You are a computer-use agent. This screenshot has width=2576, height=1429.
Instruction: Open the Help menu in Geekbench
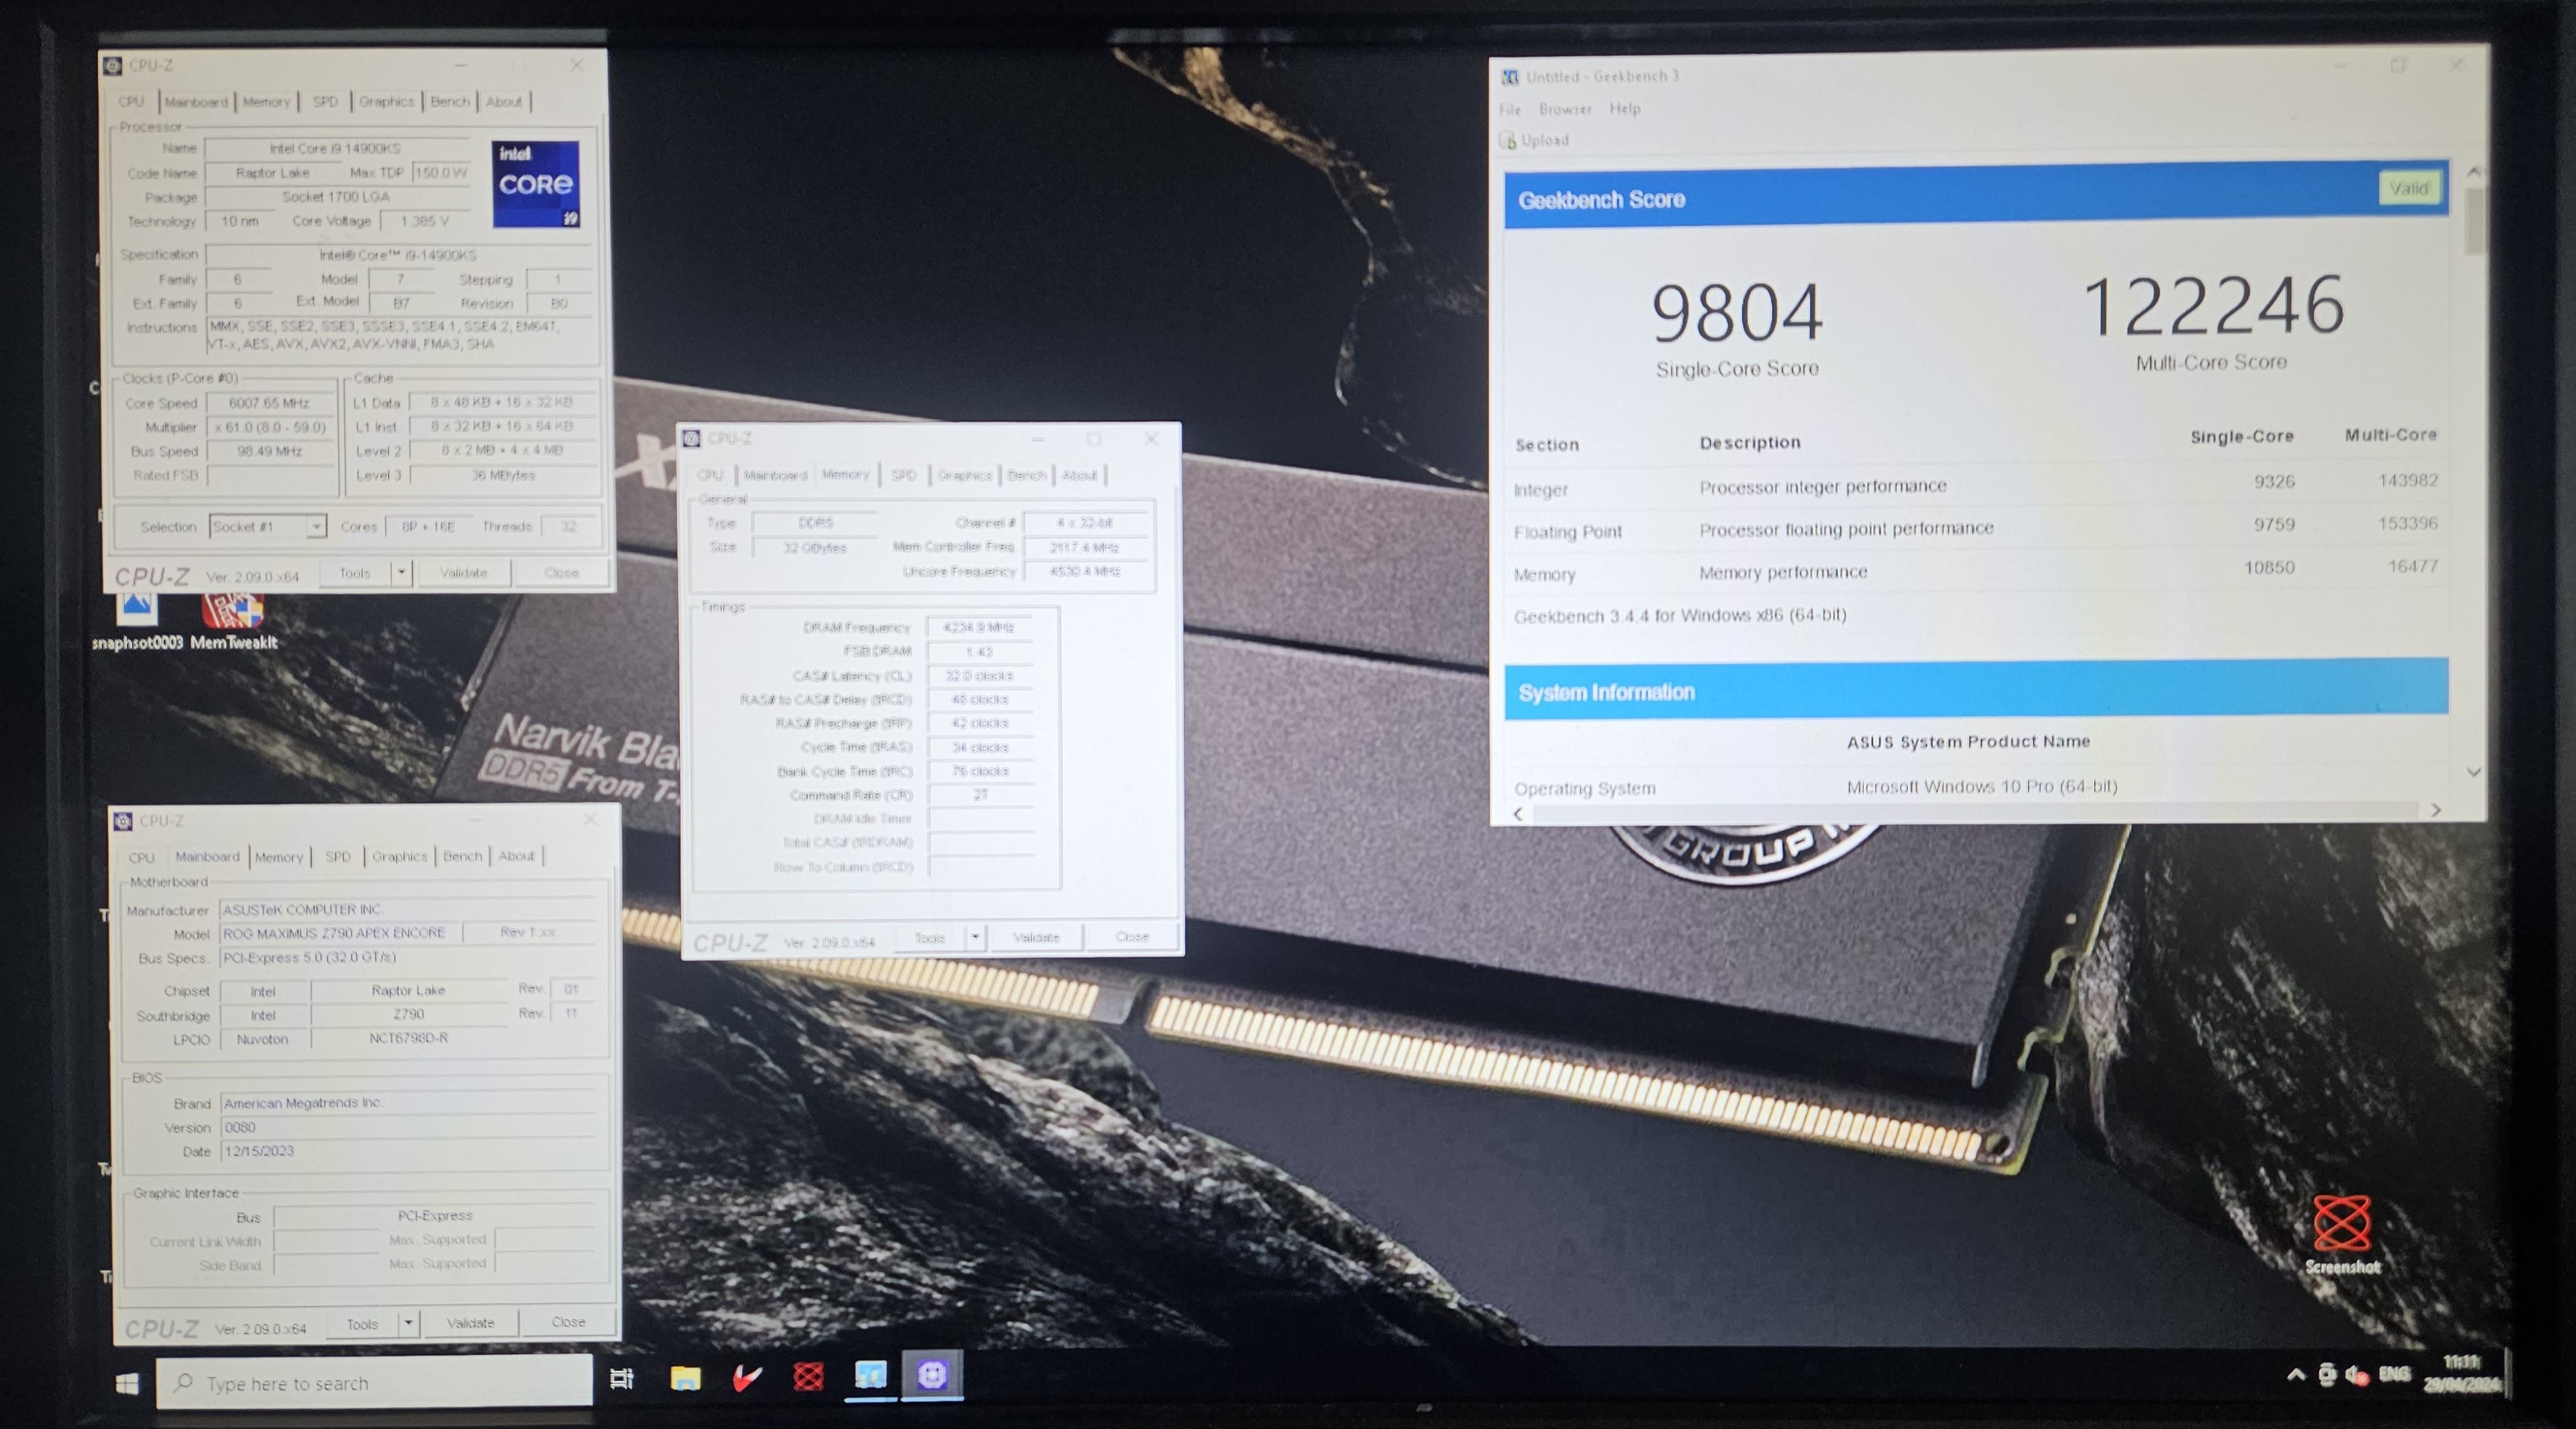pyautogui.click(x=1624, y=108)
